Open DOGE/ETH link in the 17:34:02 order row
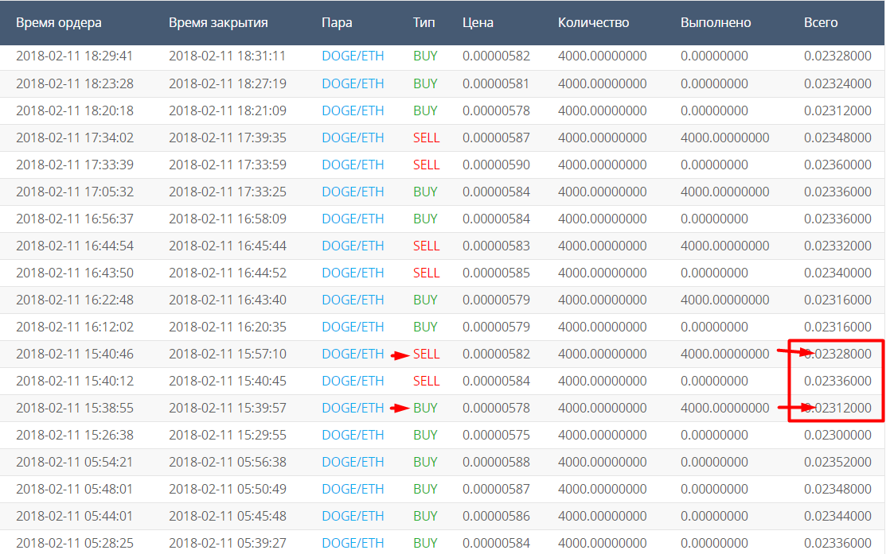 tap(353, 138)
